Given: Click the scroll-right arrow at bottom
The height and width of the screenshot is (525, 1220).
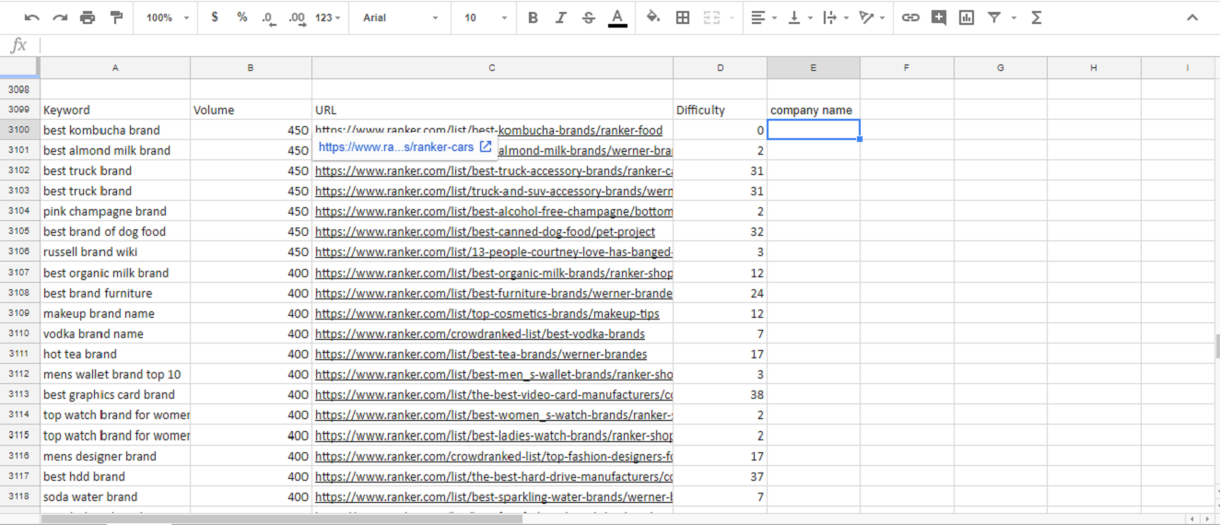Looking at the screenshot, I should (x=1207, y=519).
